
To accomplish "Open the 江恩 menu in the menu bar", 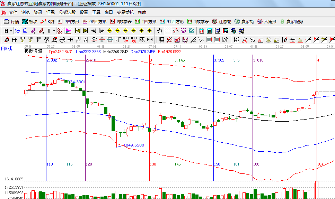I will (x=51, y=12).
